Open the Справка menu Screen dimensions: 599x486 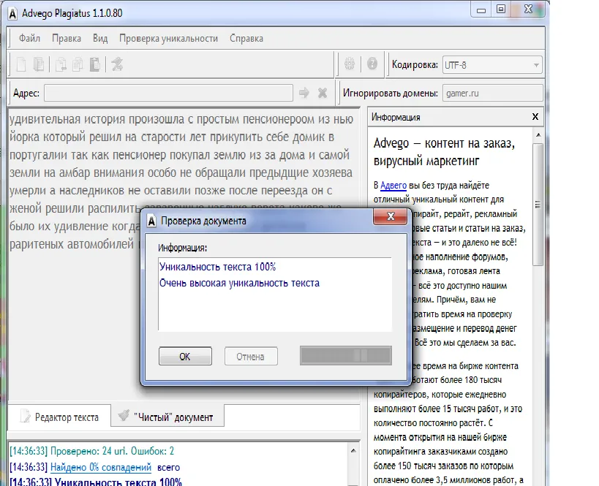pos(246,38)
